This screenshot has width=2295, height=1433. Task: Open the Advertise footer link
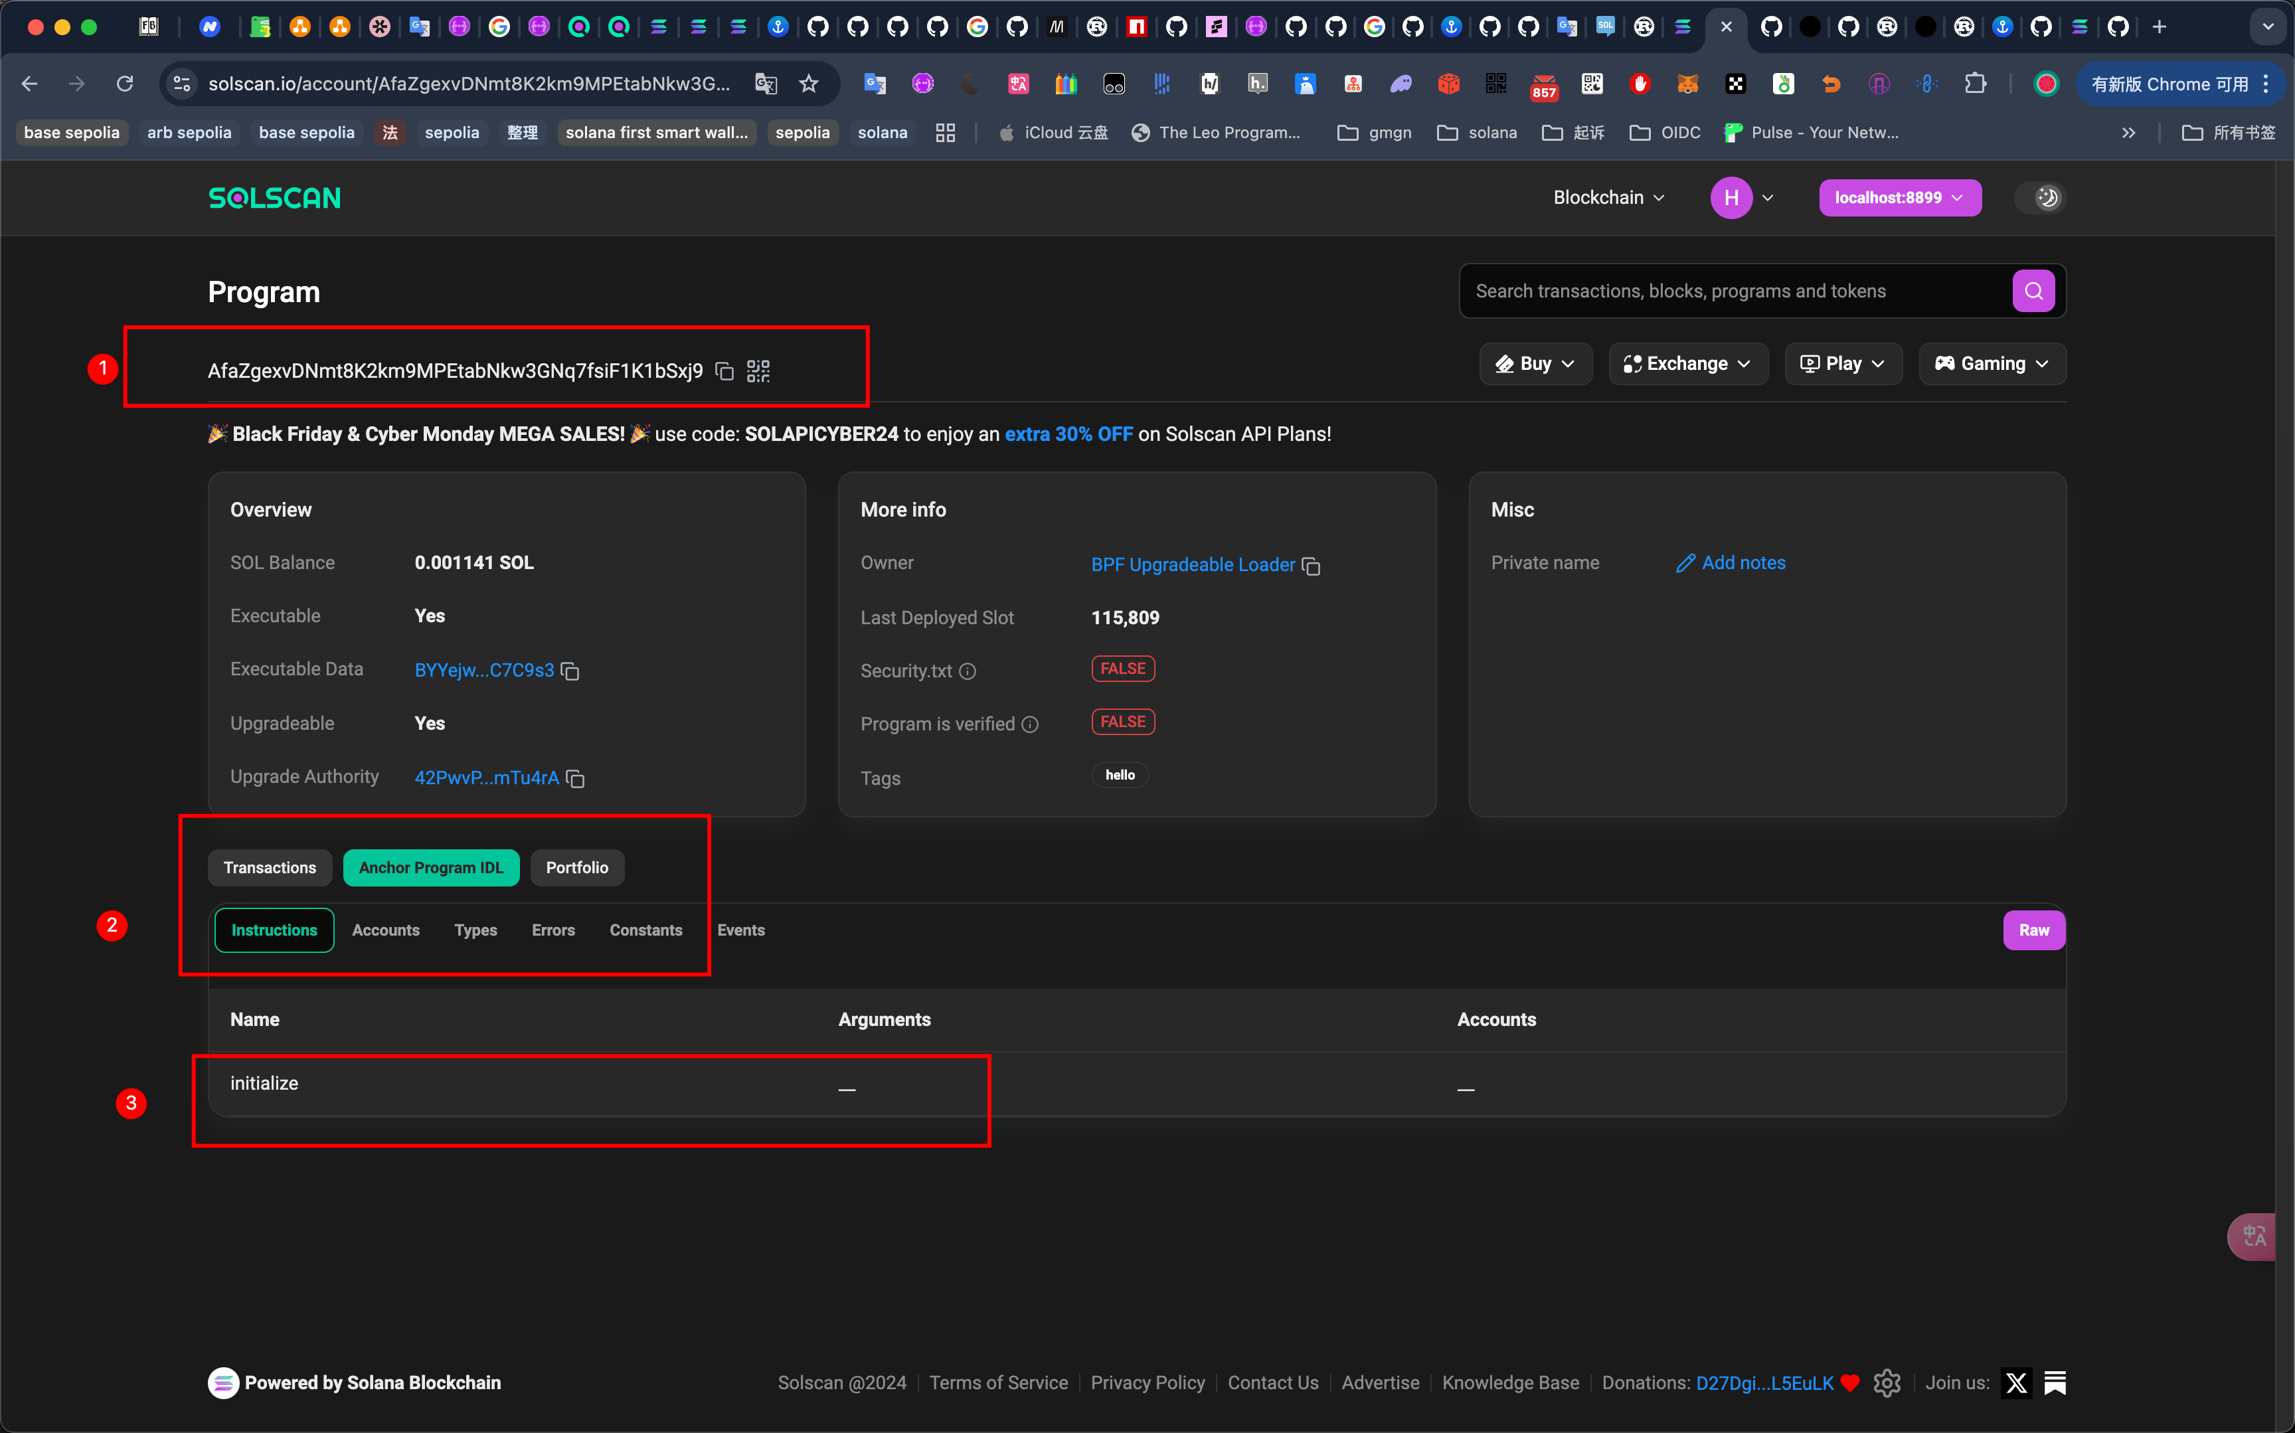pyautogui.click(x=1380, y=1383)
